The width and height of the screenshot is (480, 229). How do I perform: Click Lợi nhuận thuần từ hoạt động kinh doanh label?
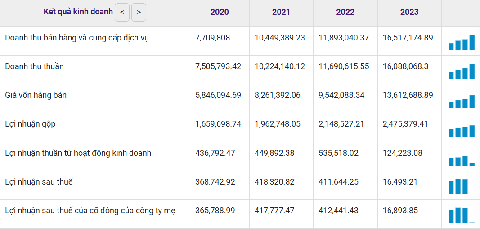[x=78, y=153]
